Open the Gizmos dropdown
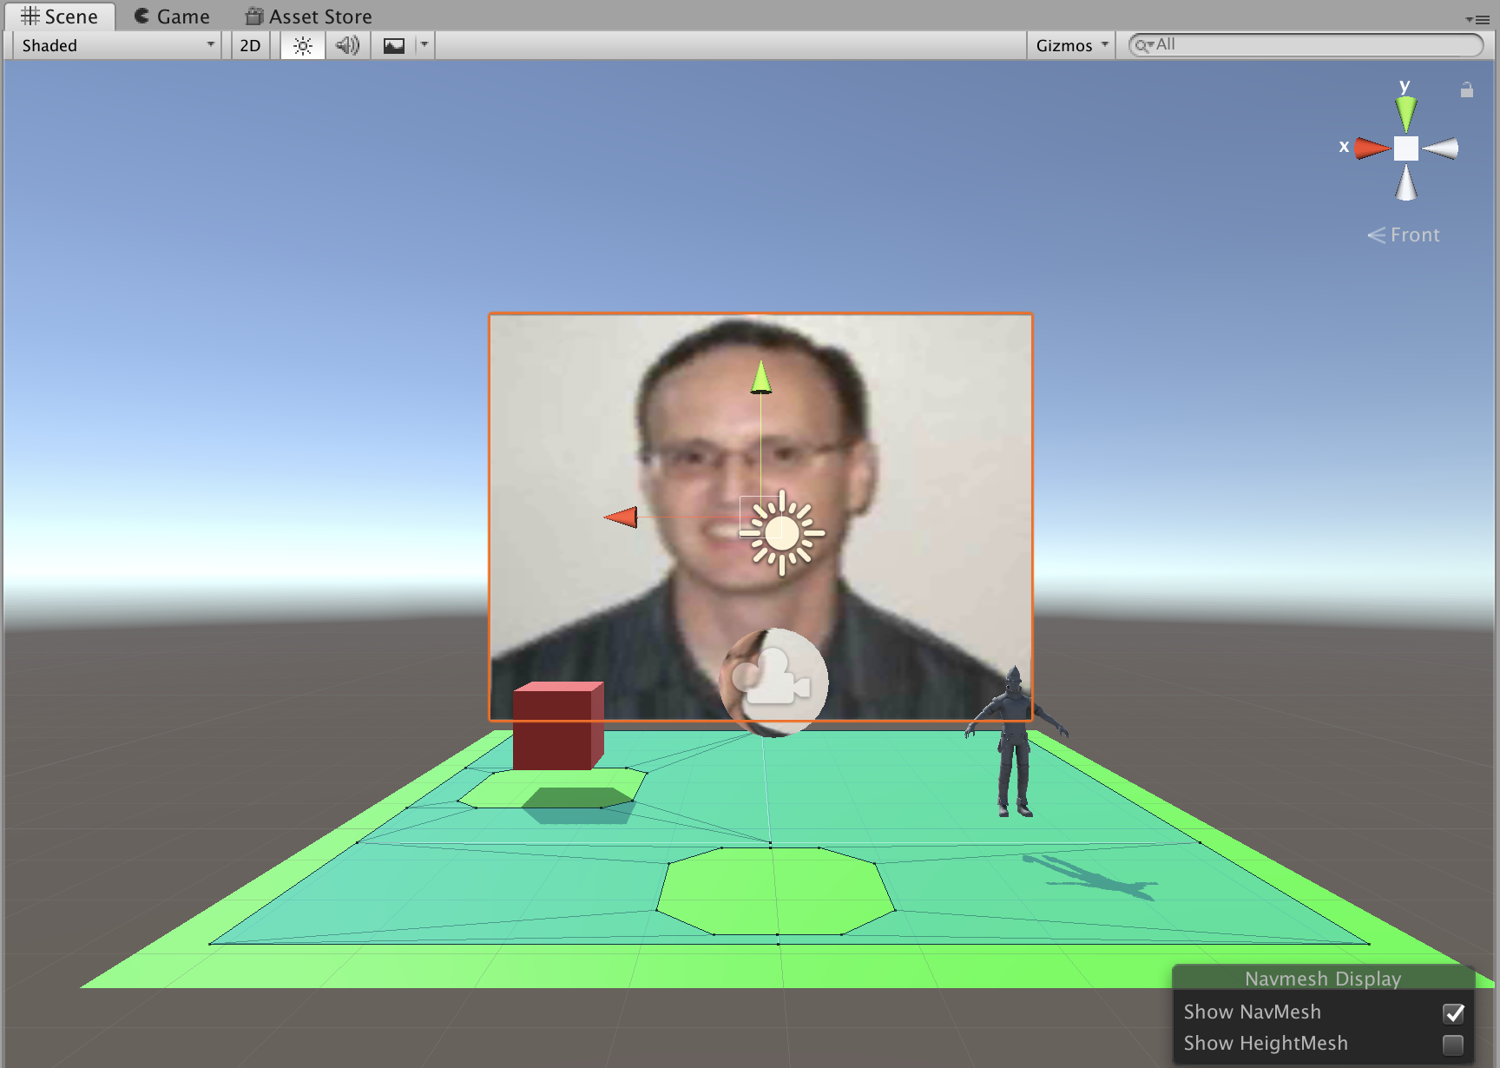The height and width of the screenshot is (1068, 1500). coord(1072,45)
